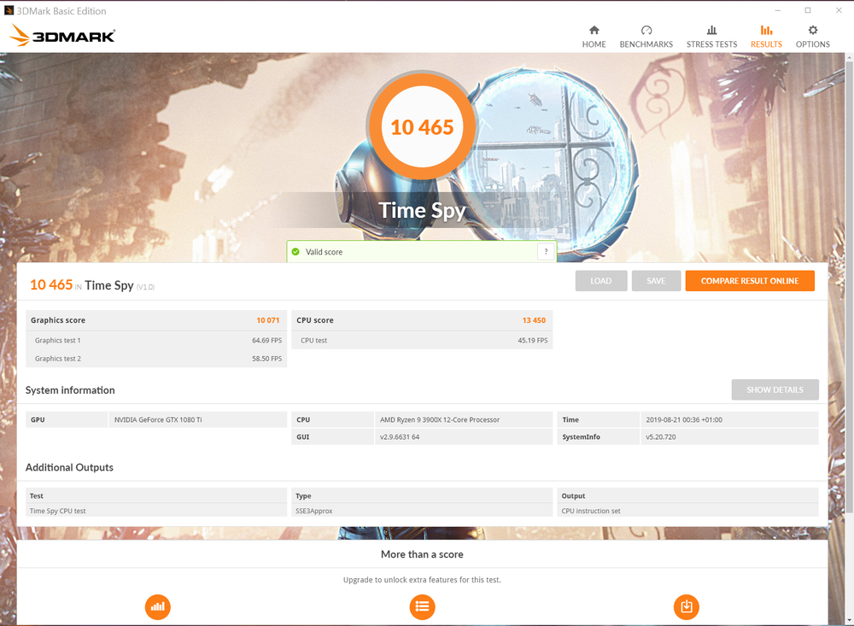
Task: Open the valid score question mark help
Action: (546, 252)
